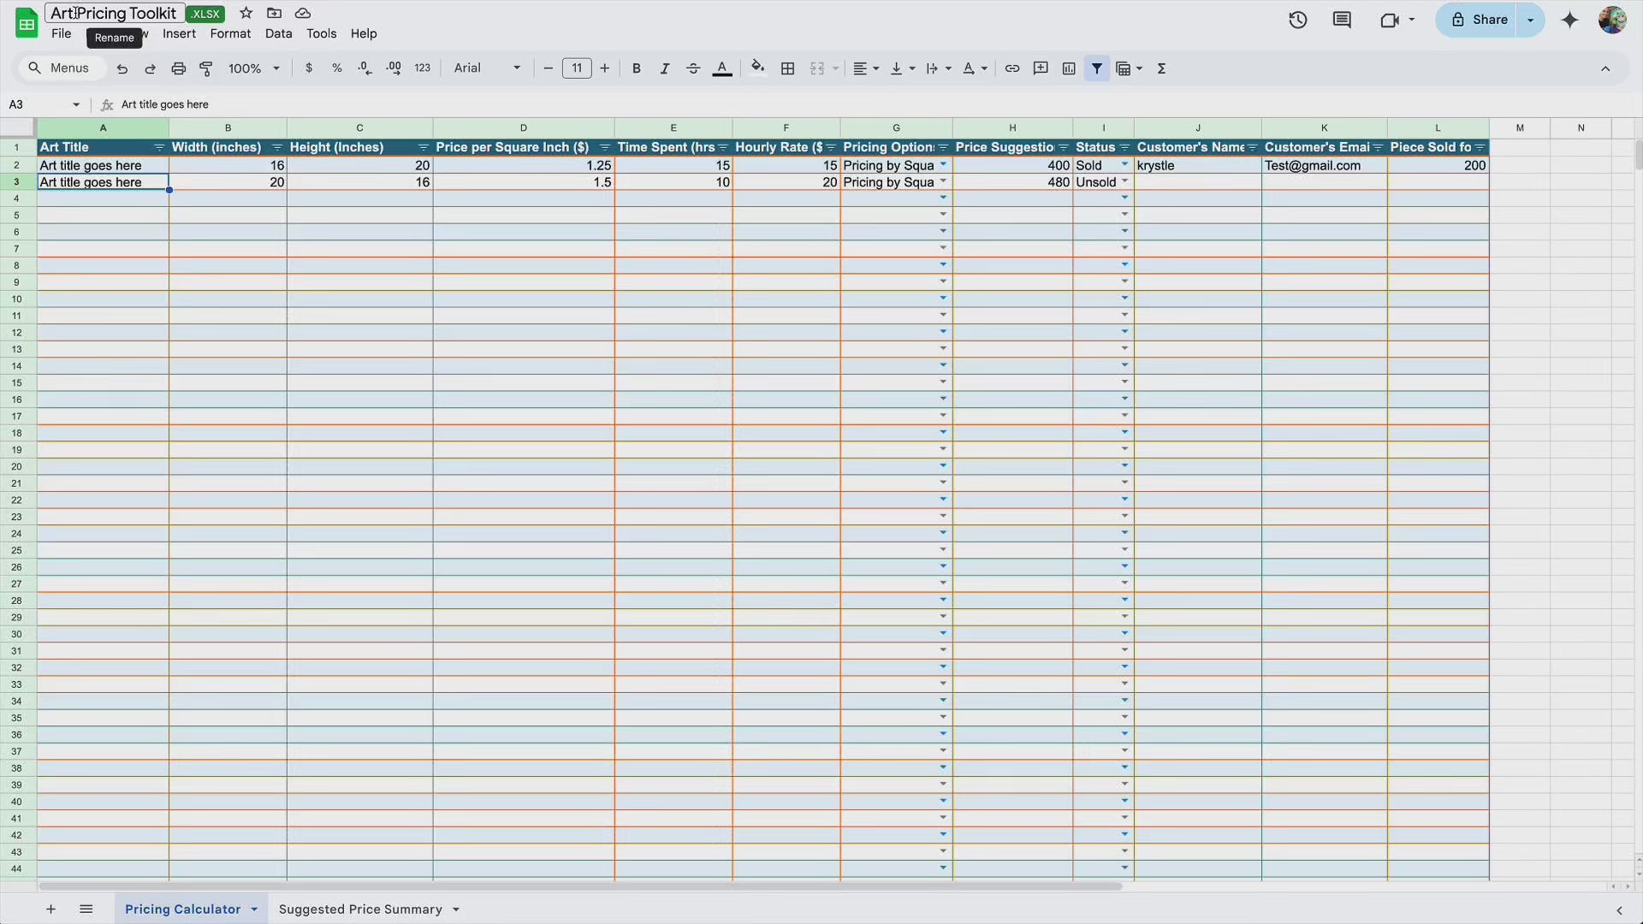
Task: Open the Arial font dropdown
Action: point(486,68)
